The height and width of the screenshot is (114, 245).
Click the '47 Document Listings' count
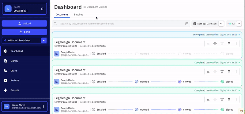95,7
